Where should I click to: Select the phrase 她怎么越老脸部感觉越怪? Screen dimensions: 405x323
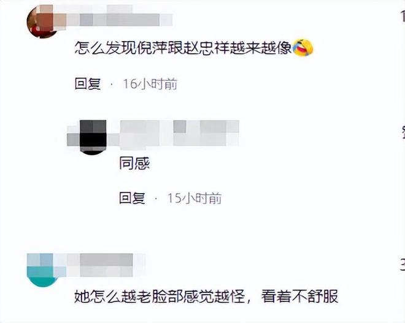pos(160,296)
